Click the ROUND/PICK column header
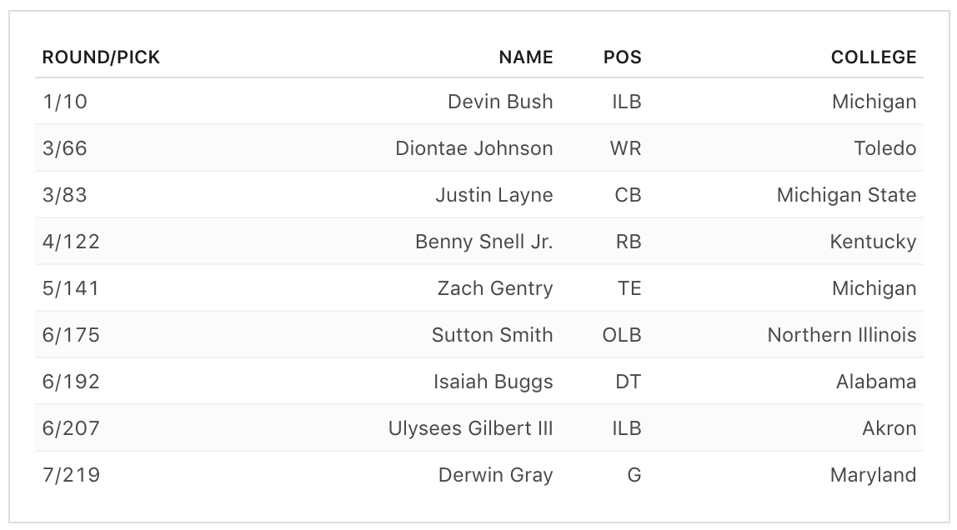This screenshot has width=957, height=530. 101,57
